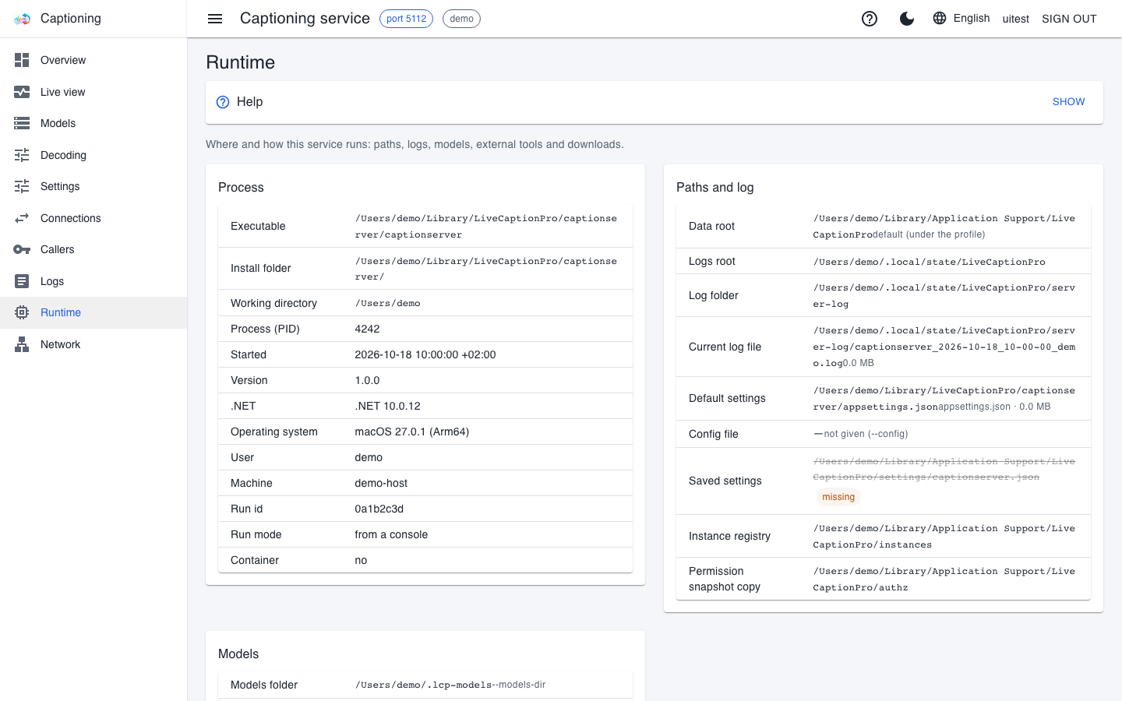Click the Install folder path value
Viewport: 1122px width, 701px height.
[486, 269]
